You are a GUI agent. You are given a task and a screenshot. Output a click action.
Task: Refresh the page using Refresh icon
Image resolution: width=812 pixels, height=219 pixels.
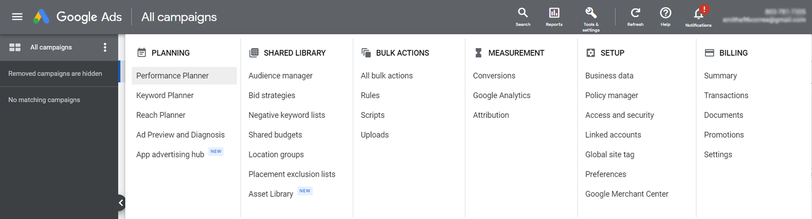point(635,13)
